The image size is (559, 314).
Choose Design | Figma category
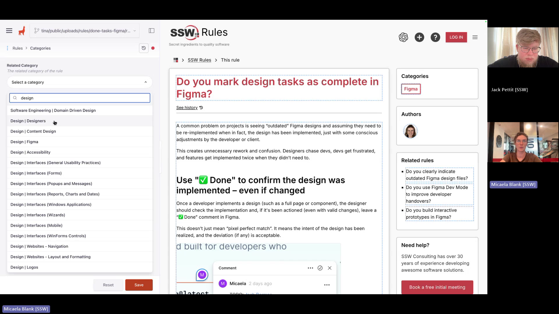click(79, 142)
